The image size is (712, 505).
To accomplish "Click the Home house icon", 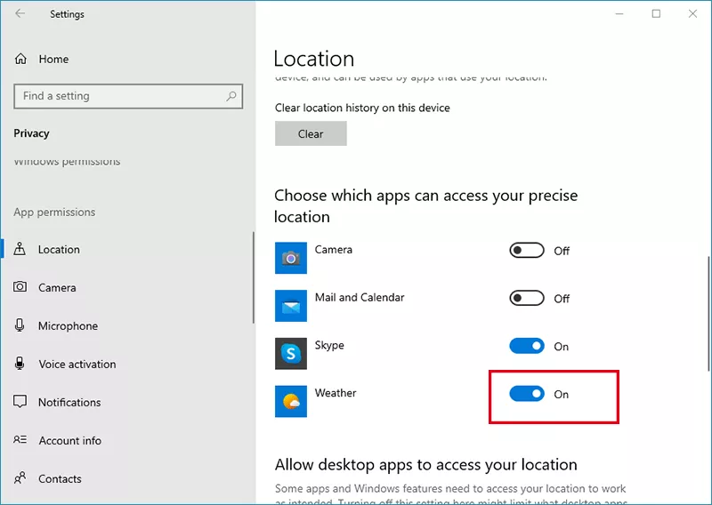I will [20, 59].
